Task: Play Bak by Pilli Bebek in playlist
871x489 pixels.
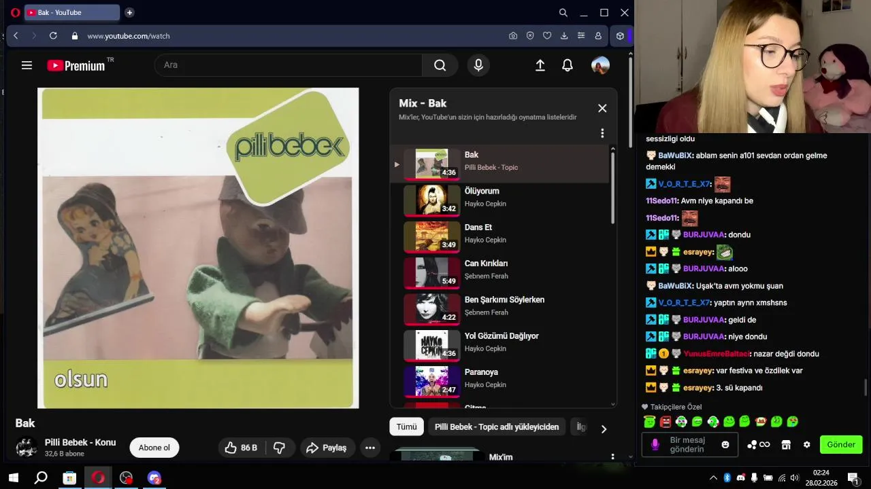Action: tap(499, 164)
